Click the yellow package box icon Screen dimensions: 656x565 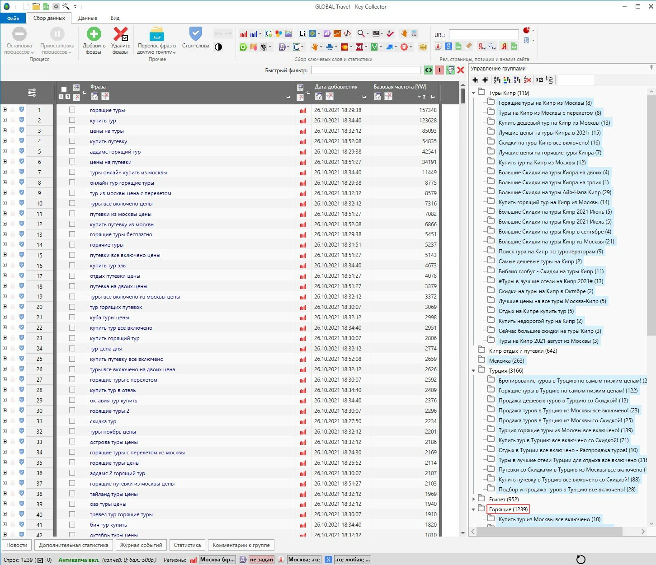(x=423, y=47)
